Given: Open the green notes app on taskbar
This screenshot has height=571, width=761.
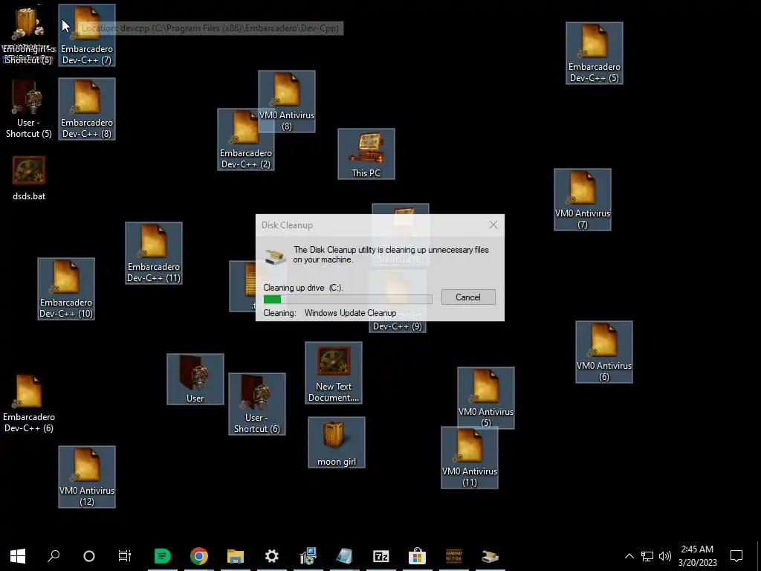Looking at the screenshot, I should coord(163,556).
